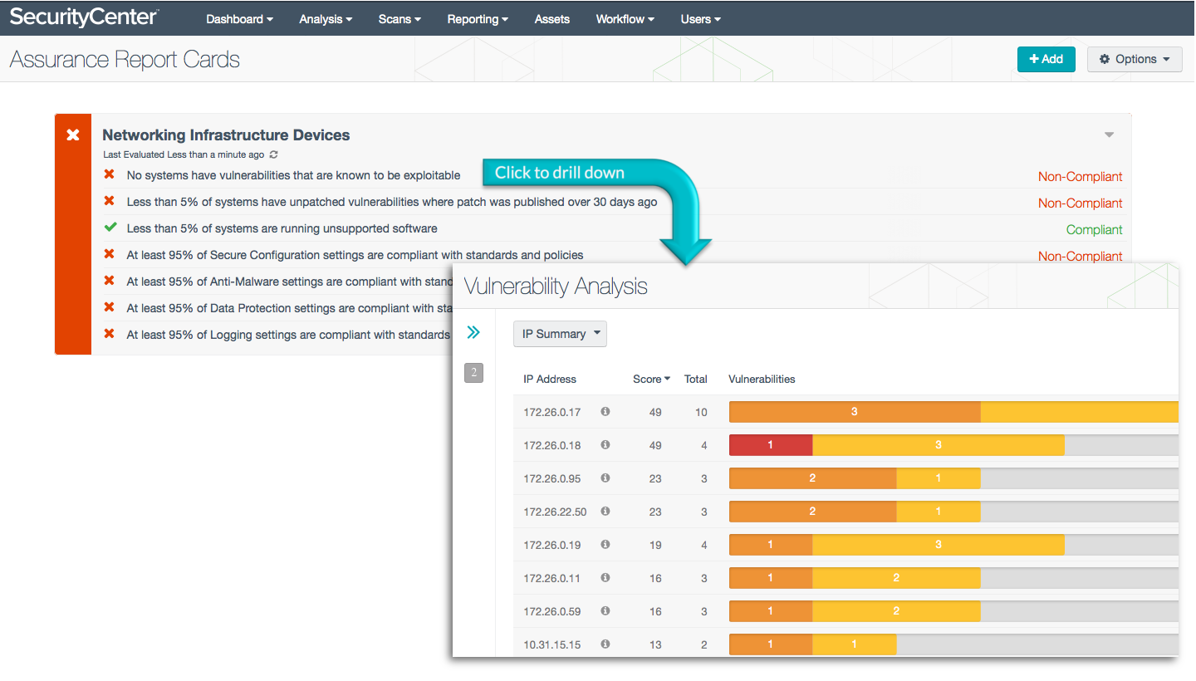
Task: Click yellow bar segment 3 for 172.26.0.19
Action: pos(939,545)
